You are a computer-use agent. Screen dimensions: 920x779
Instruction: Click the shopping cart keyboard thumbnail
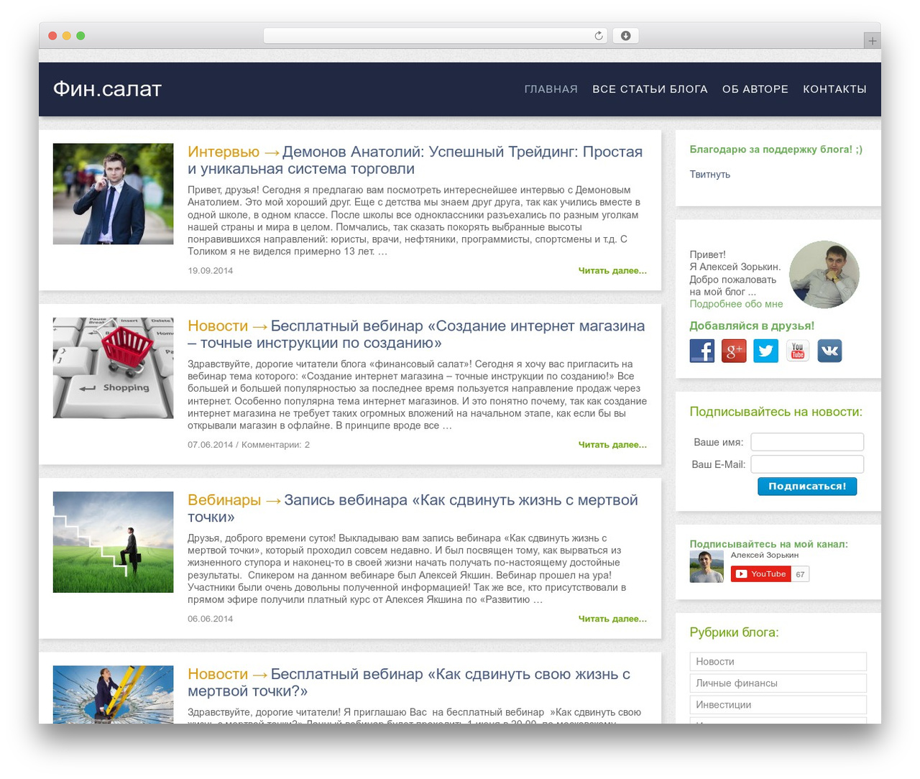click(113, 368)
